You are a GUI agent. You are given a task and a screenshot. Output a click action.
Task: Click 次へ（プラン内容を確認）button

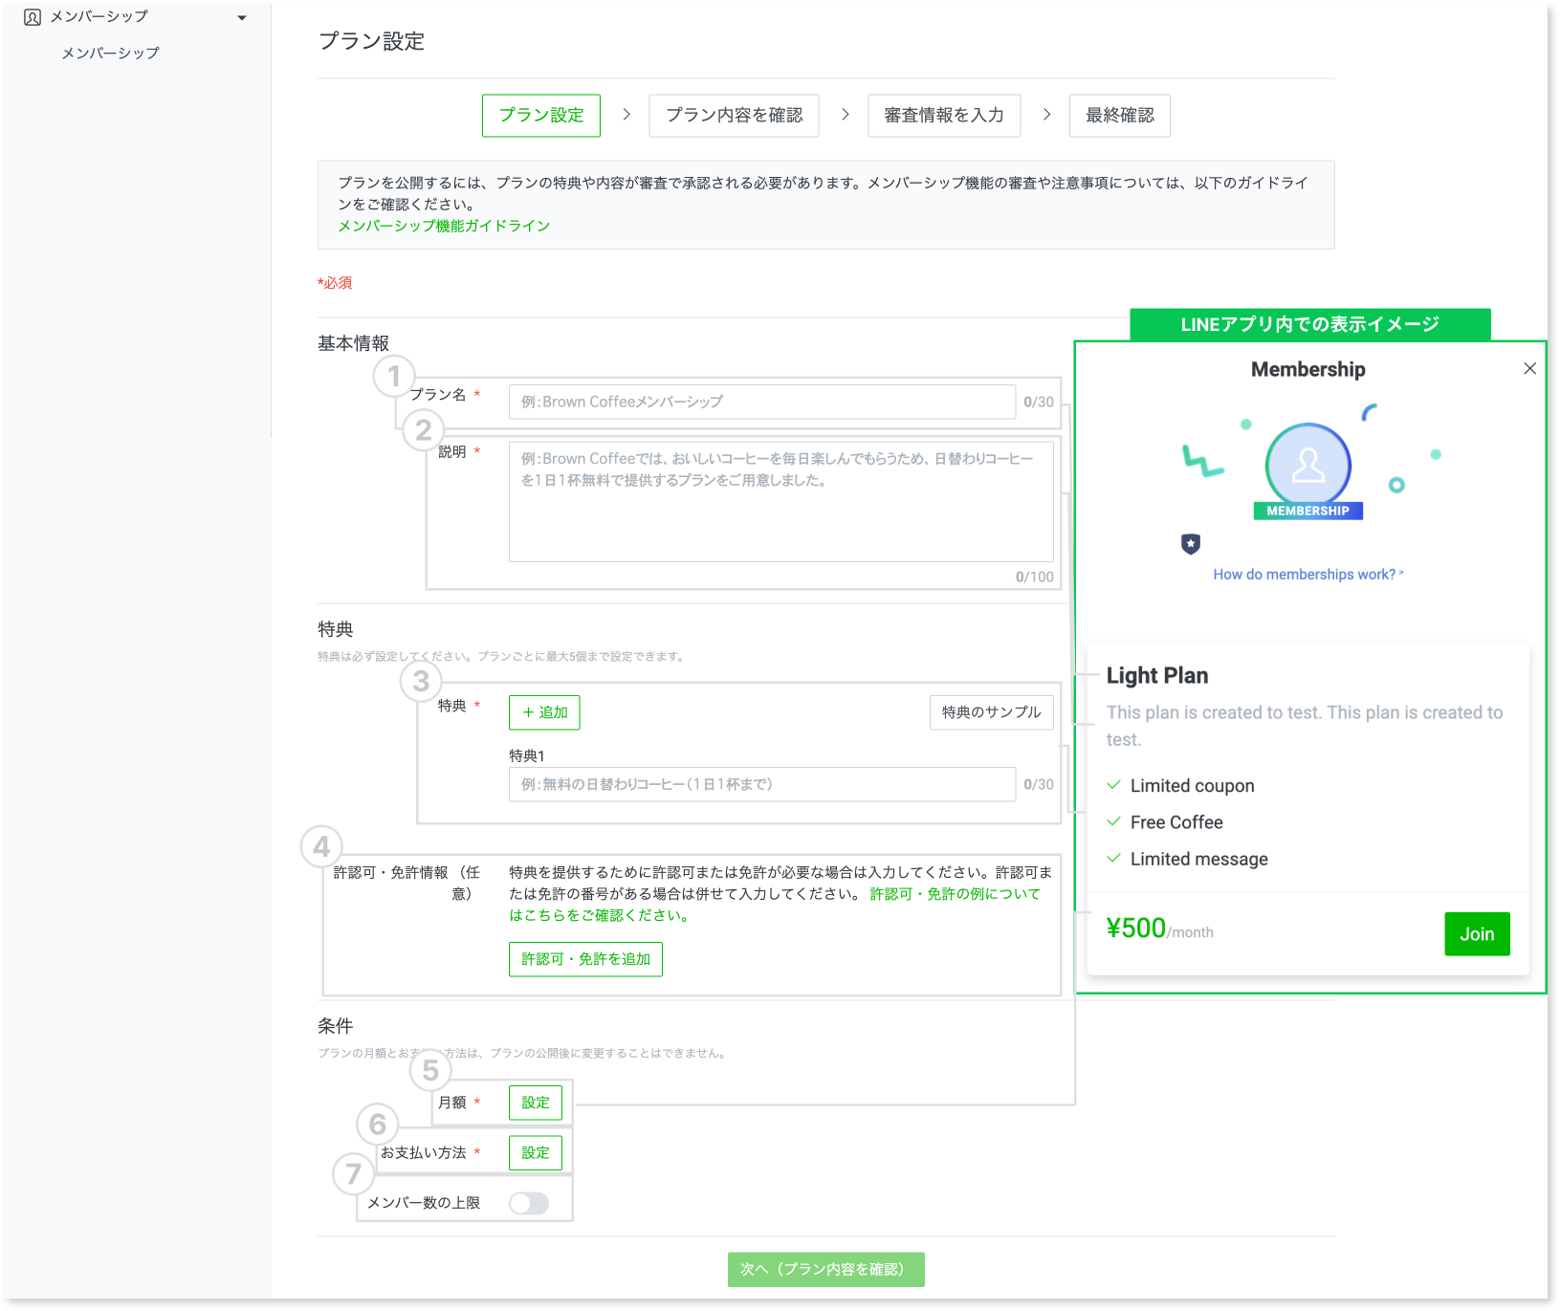tap(825, 1269)
